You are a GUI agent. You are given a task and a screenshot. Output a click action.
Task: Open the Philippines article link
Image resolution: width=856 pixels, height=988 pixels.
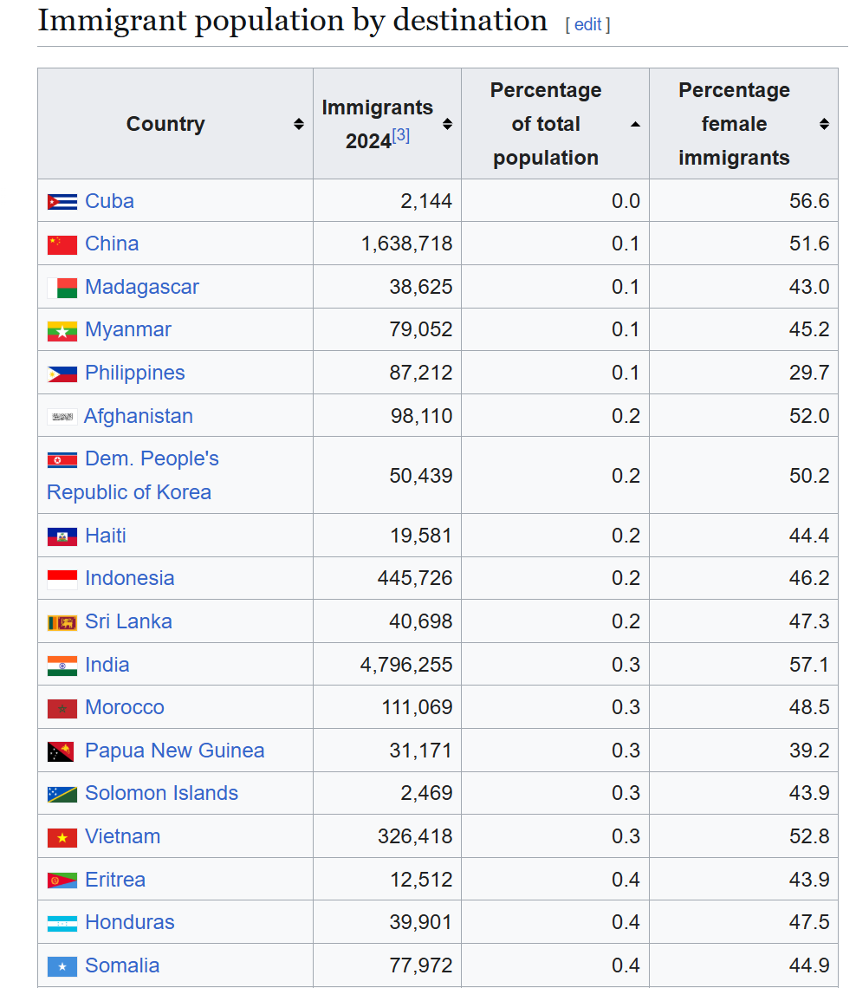[135, 373]
